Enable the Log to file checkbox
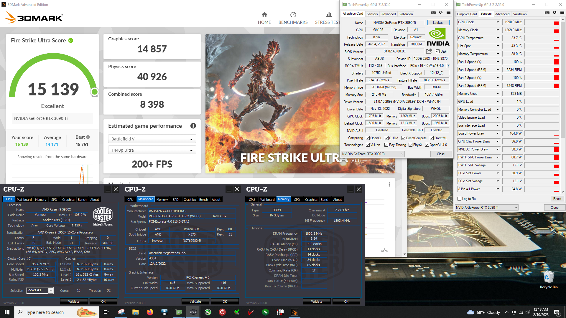The height and width of the screenshot is (318, 566). (x=459, y=199)
